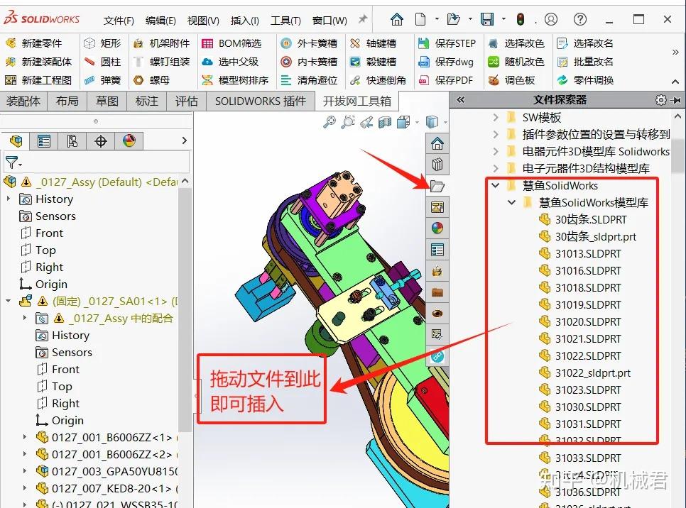
Task: Click 选择改名 rename selection tool
Action: [585, 43]
